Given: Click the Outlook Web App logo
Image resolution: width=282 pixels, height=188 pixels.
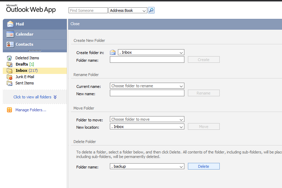Looking at the screenshot, I should 31,9.
